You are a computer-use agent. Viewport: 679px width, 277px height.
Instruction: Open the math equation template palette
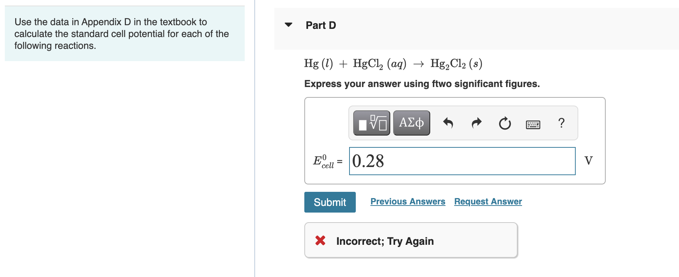(x=371, y=123)
